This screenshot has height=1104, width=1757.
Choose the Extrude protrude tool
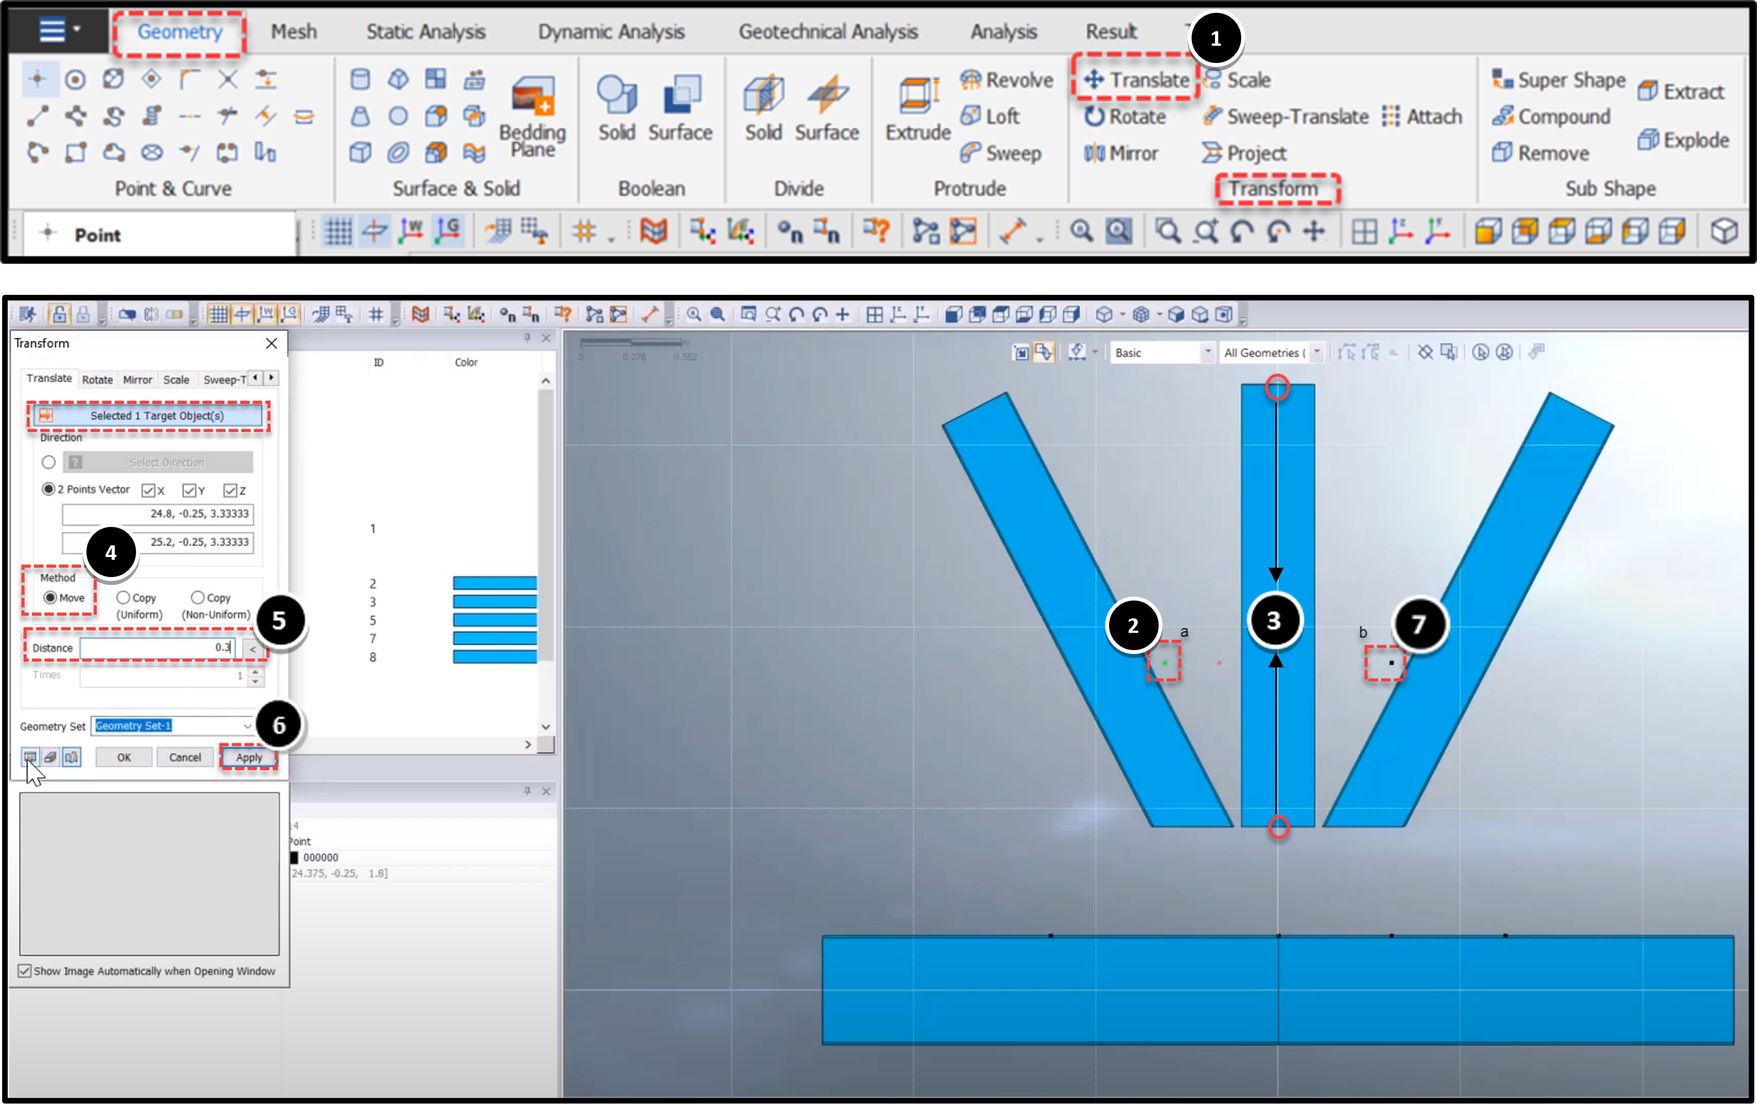(917, 108)
